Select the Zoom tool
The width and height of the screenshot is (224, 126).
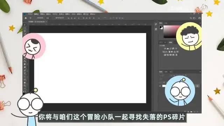pyautogui.click(x=25, y=85)
